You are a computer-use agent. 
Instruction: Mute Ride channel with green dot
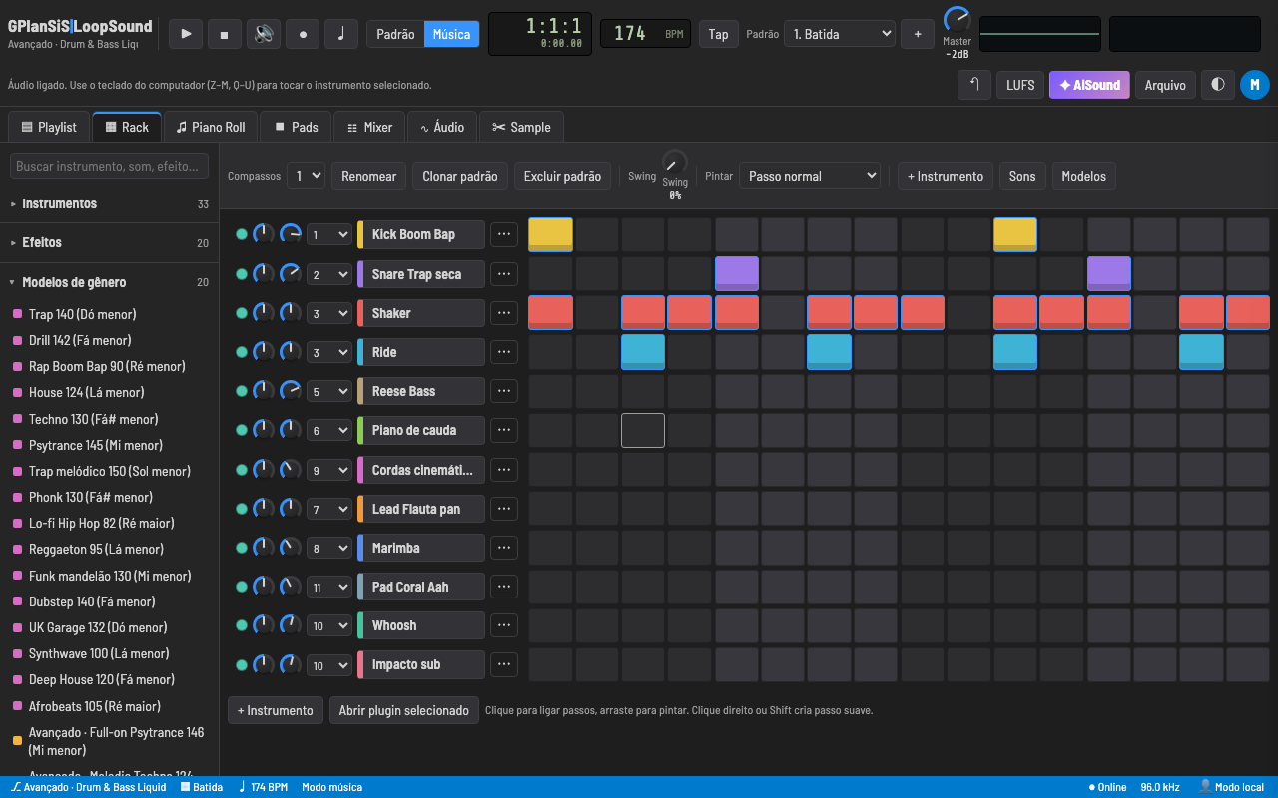[241, 352]
